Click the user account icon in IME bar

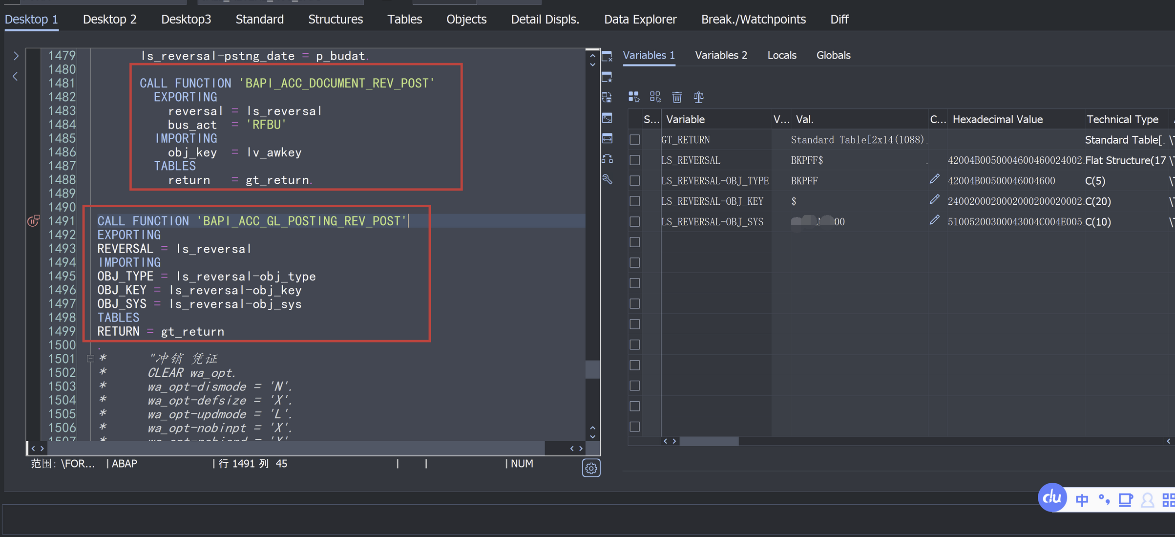coord(1147,500)
